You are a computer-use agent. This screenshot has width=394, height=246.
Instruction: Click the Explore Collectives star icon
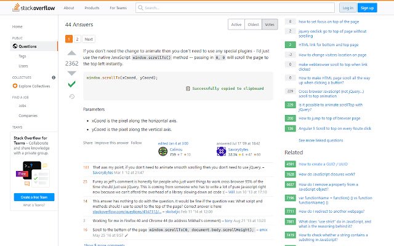[x=15, y=86]
